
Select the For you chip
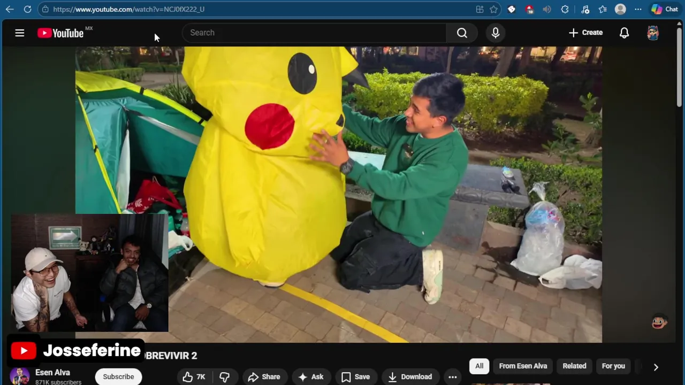coord(613,366)
